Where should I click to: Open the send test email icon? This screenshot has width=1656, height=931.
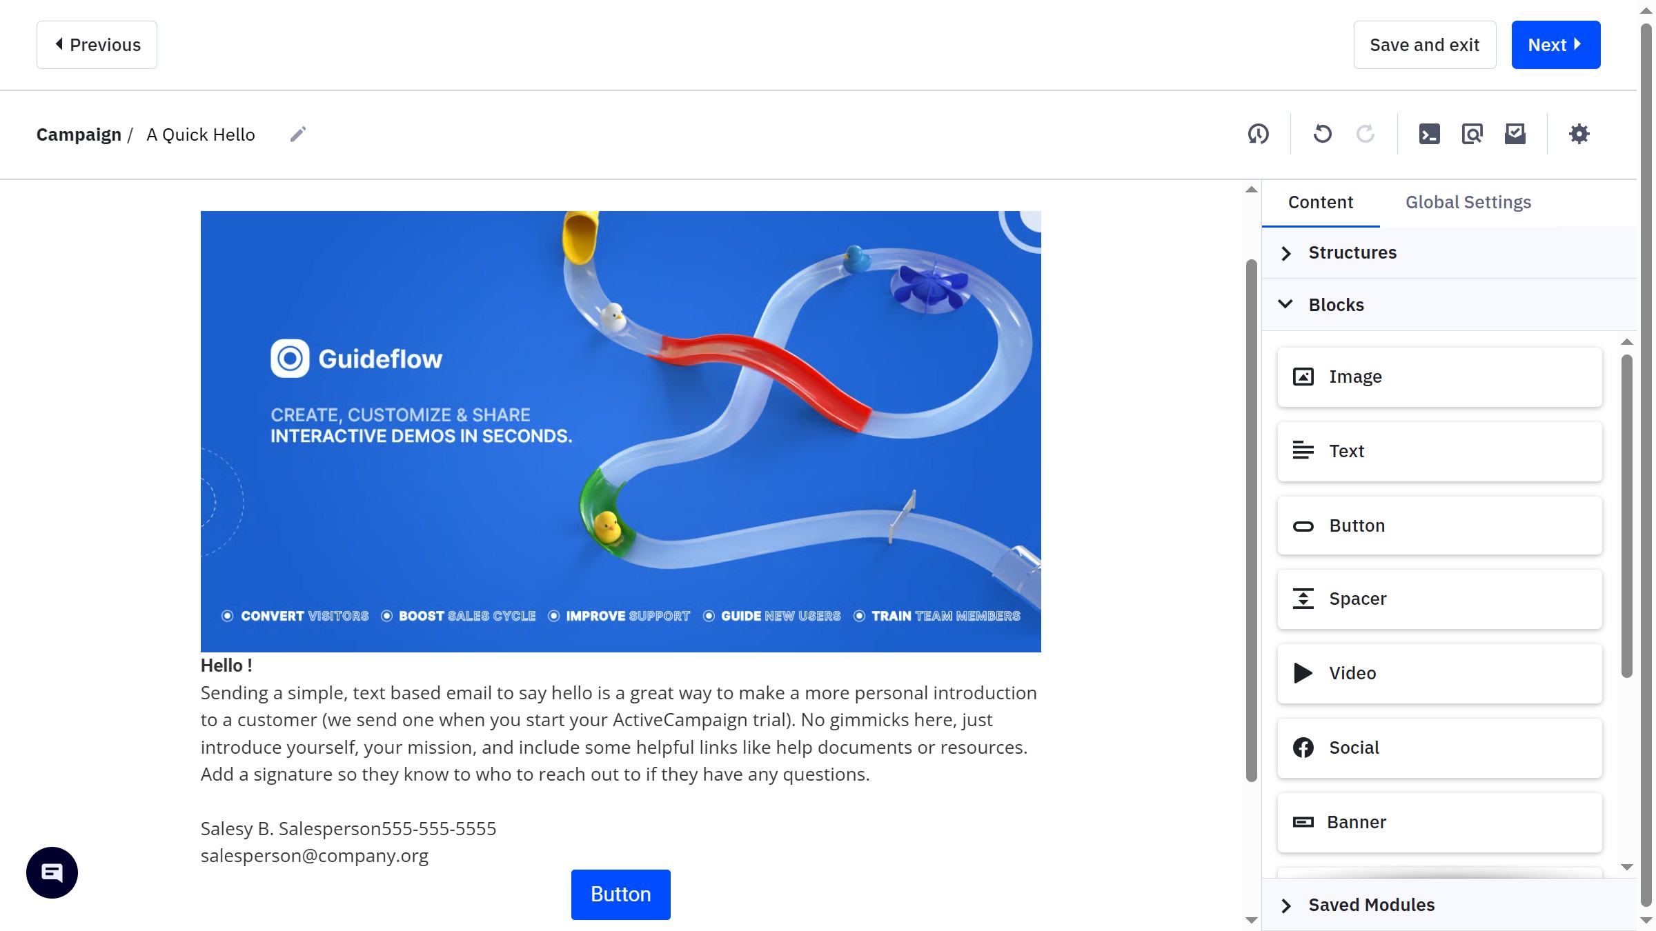[x=1515, y=134]
